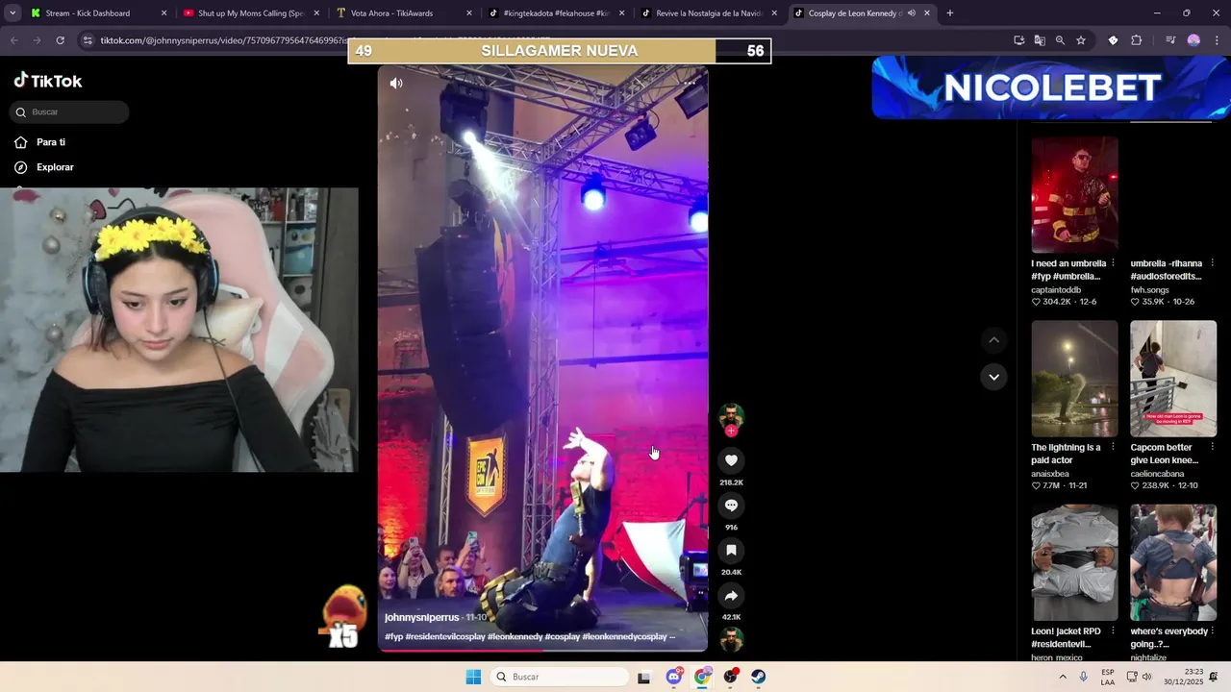Open a new browser tab

[949, 13]
